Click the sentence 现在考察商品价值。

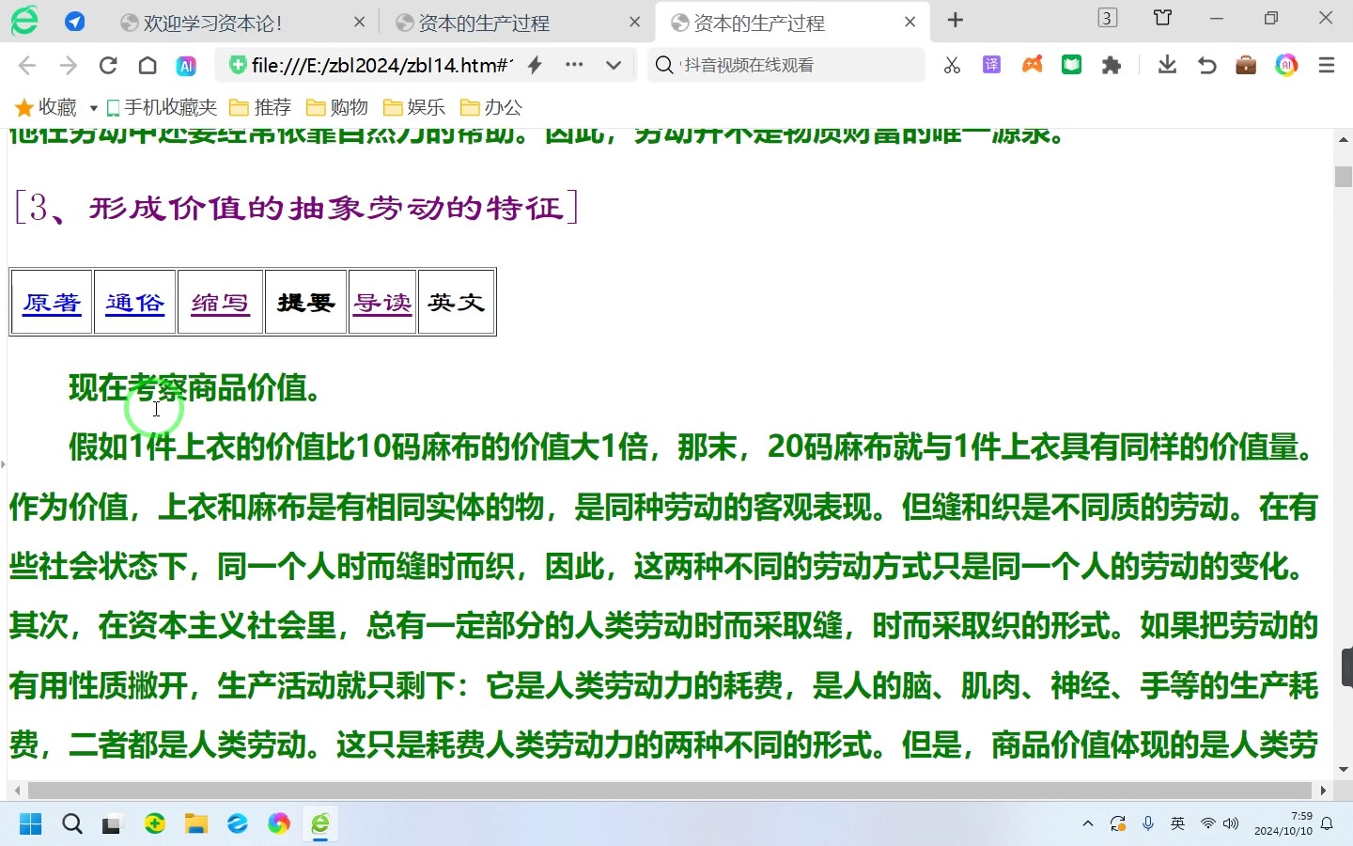[x=195, y=387]
